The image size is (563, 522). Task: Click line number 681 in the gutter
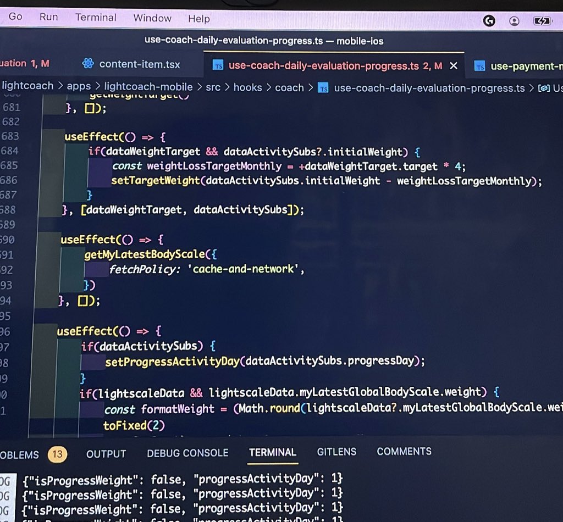click(x=11, y=107)
